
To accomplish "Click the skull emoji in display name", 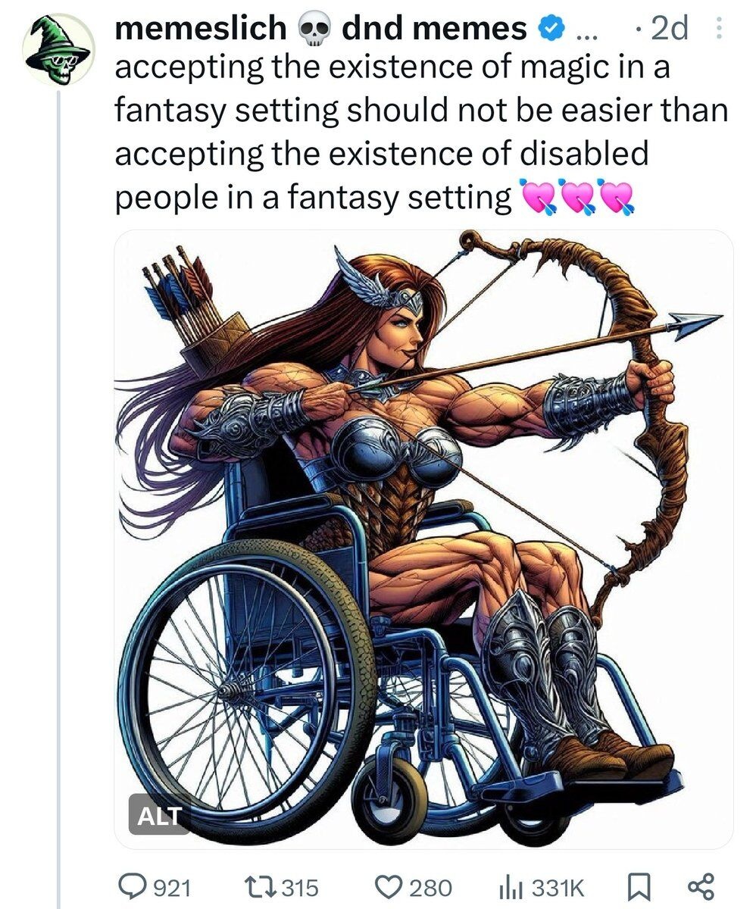I will point(314,30).
